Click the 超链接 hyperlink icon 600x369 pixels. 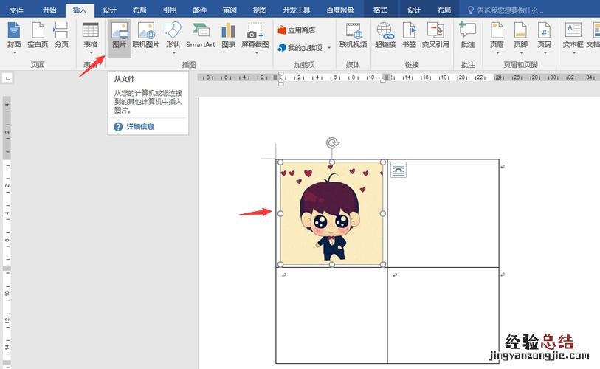point(385,35)
